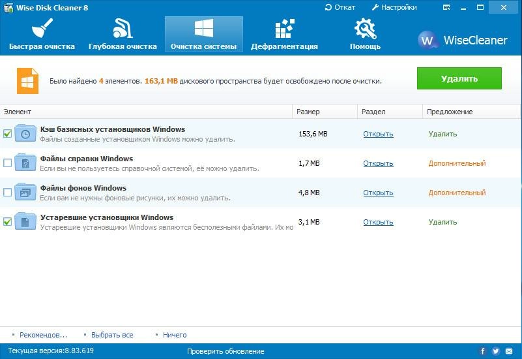Check the Файлы справки Windows checkbox

pyautogui.click(x=7, y=163)
